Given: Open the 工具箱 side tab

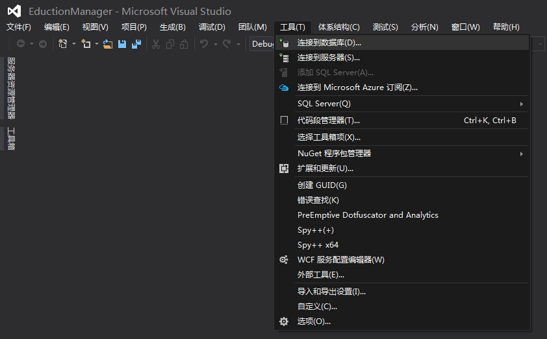Looking at the screenshot, I should tap(11, 138).
